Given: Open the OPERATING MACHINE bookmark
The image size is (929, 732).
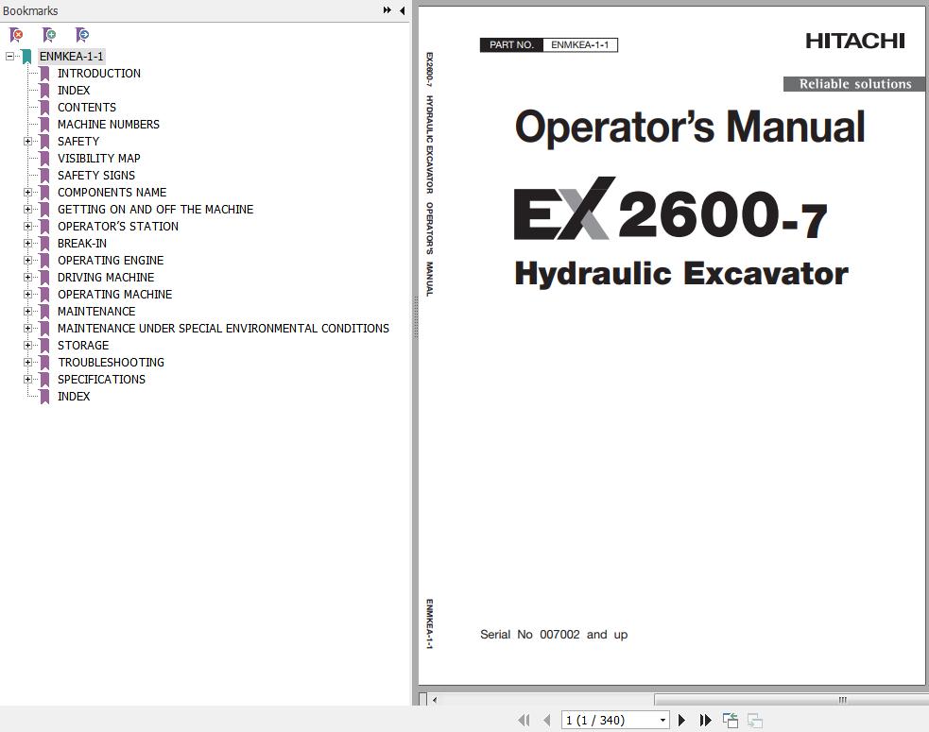Looking at the screenshot, I should coord(115,295).
